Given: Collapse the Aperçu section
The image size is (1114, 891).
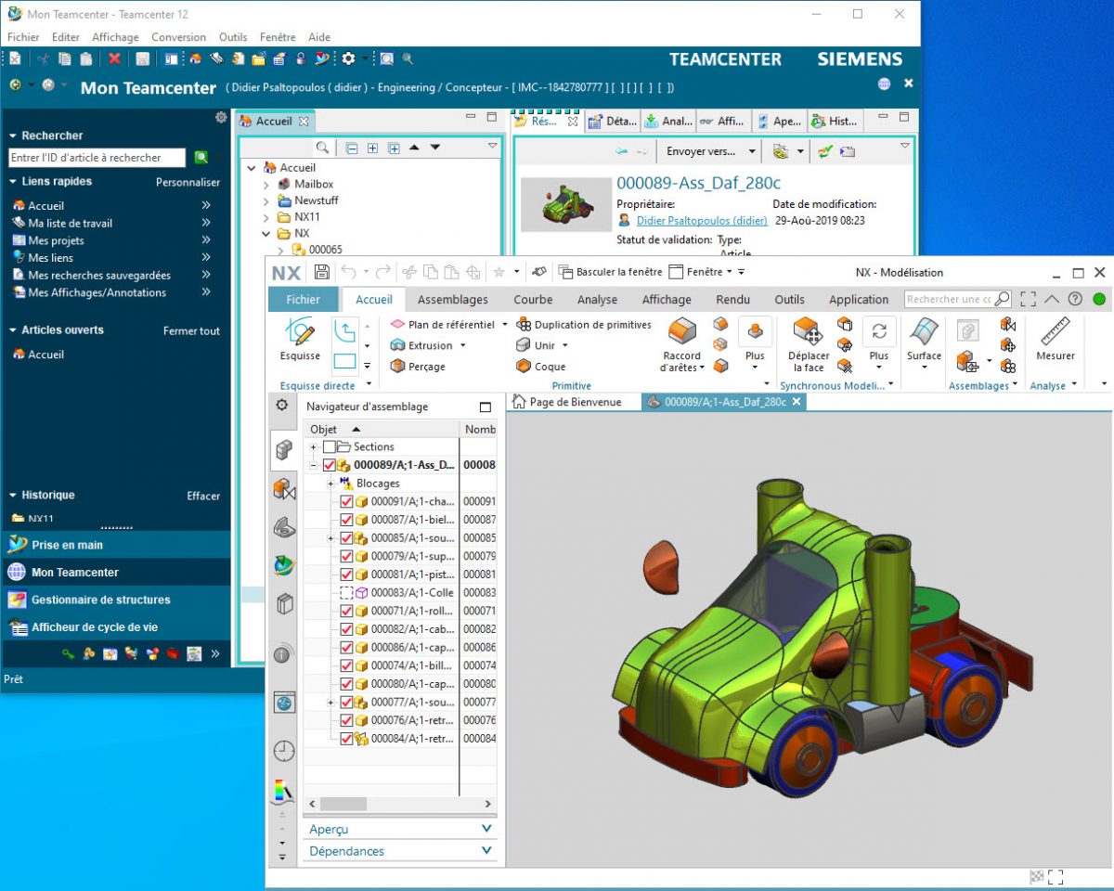Looking at the screenshot, I should (x=486, y=828).
